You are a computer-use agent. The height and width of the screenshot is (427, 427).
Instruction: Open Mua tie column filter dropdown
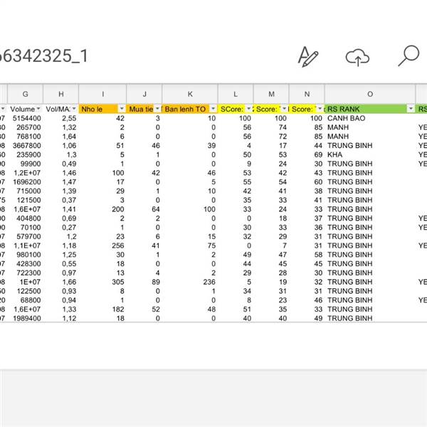[157, 109]
